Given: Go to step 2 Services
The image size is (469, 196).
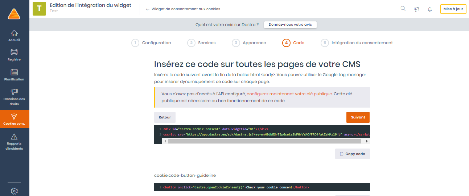Looking at the screenshot, I should [201, 43].
